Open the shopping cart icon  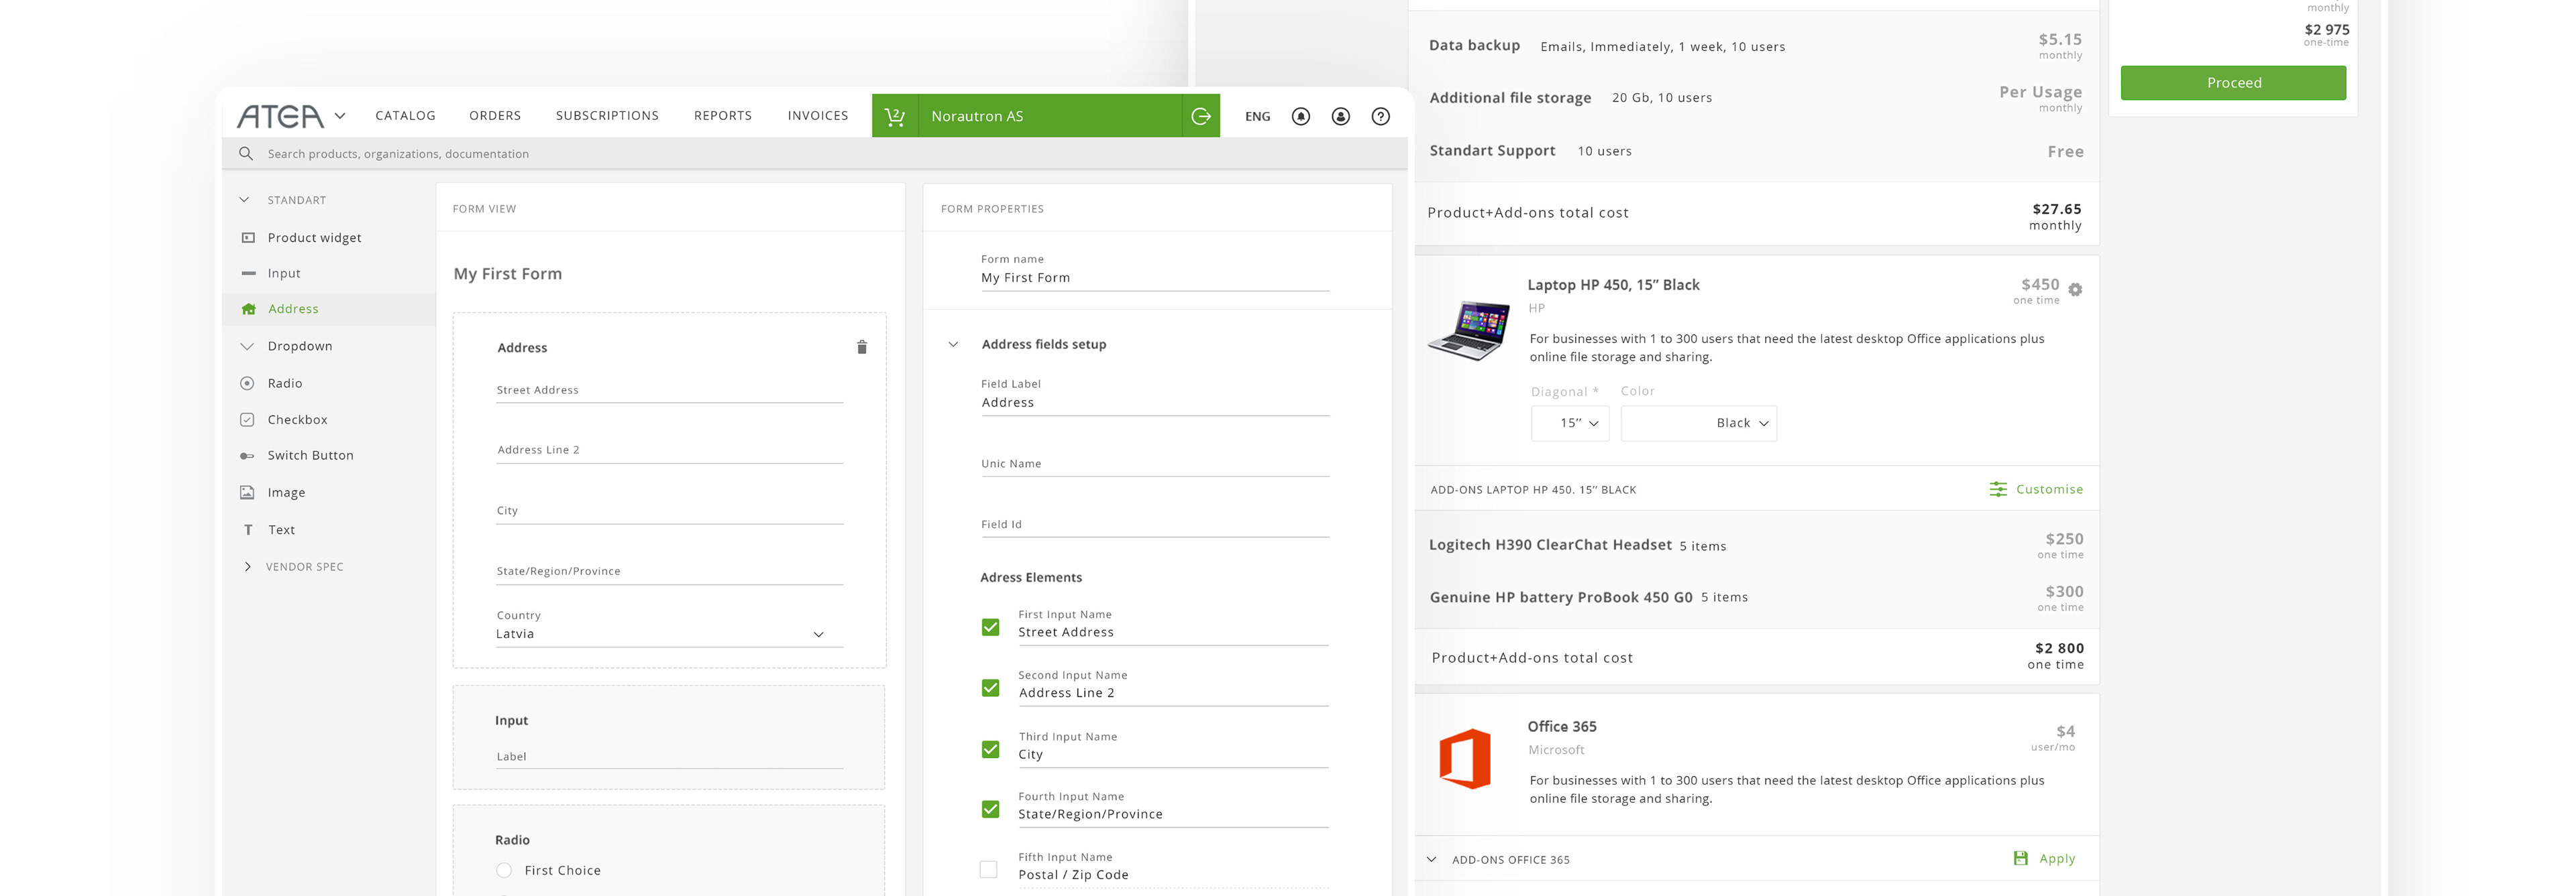click(x=895, y=117)
